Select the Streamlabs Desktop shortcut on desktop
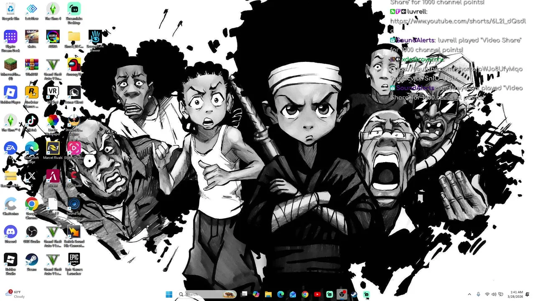Viewport: 535px width, 301px height. tap(74, 13)
